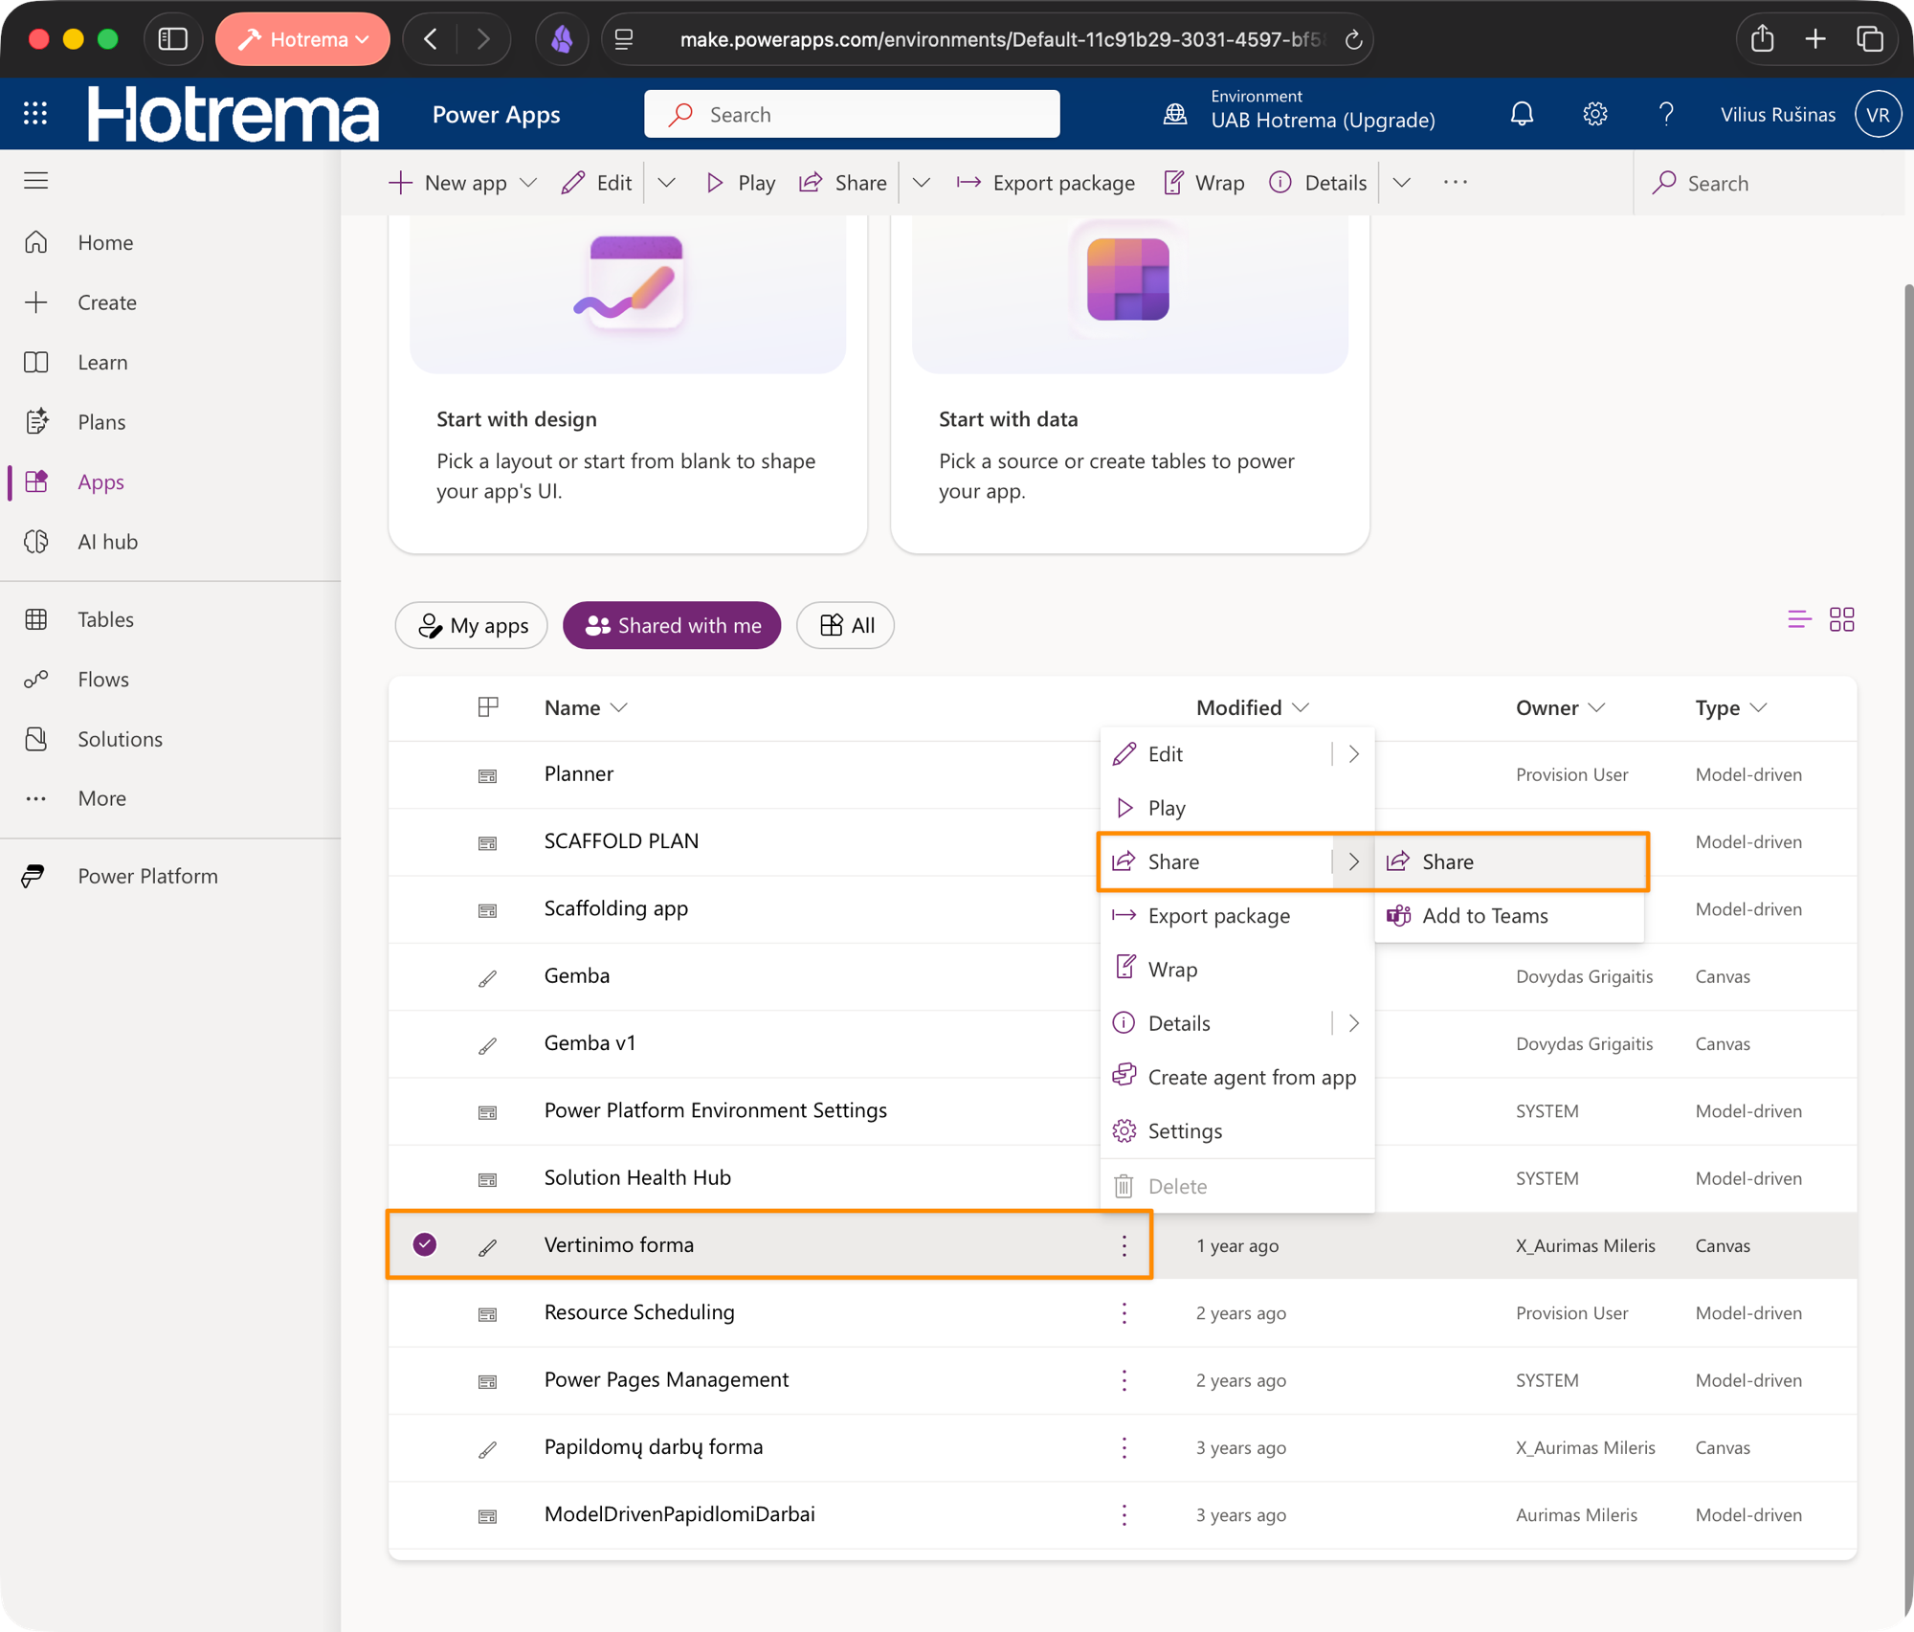Open the app launcher waffle icon
Image resolution: width=1914 pixels, height=1632 pixels.
pyautogui.click(x=35, y=114)
